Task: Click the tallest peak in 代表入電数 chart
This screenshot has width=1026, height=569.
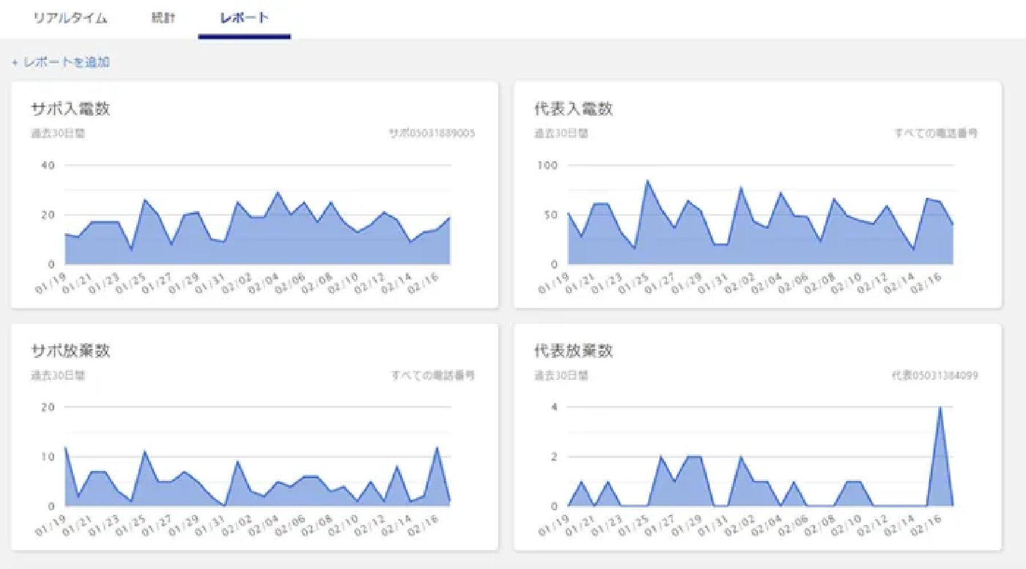Action: (647, 181)
